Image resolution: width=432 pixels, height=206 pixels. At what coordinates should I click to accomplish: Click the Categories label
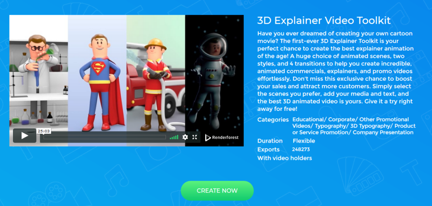pyautogui.click(x=273, y=120)
